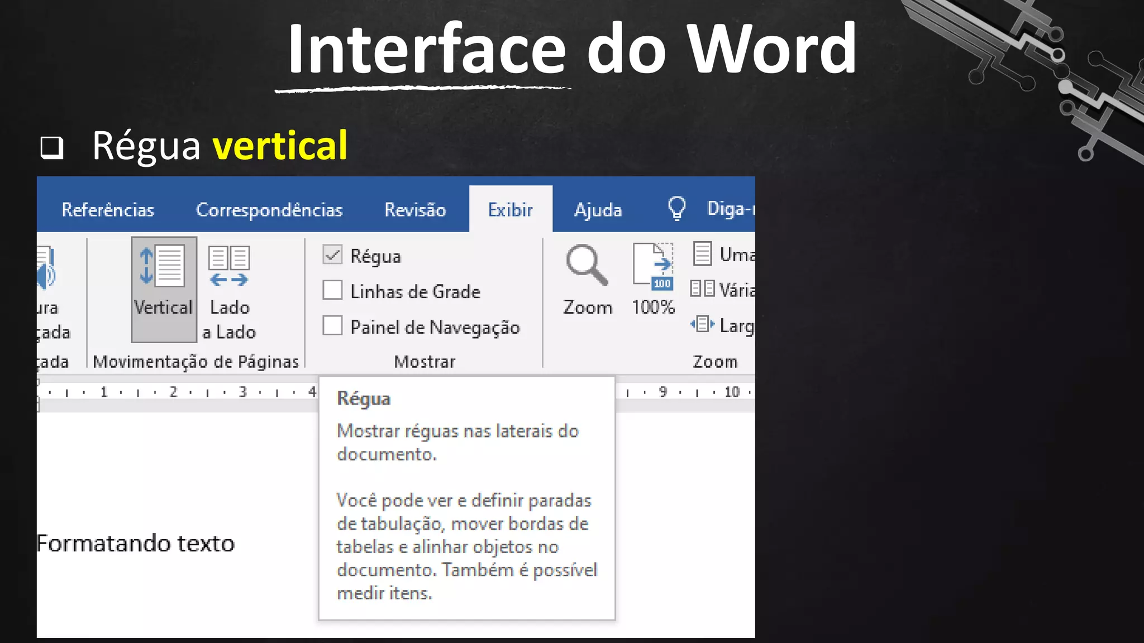The image size is (1144, 643).
Task: Click tooltip text 'Mostrar réguas nas laterais'
Action: tap(444, 431)
